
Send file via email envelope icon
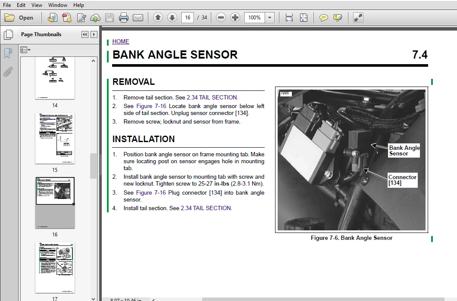(138, 18)
